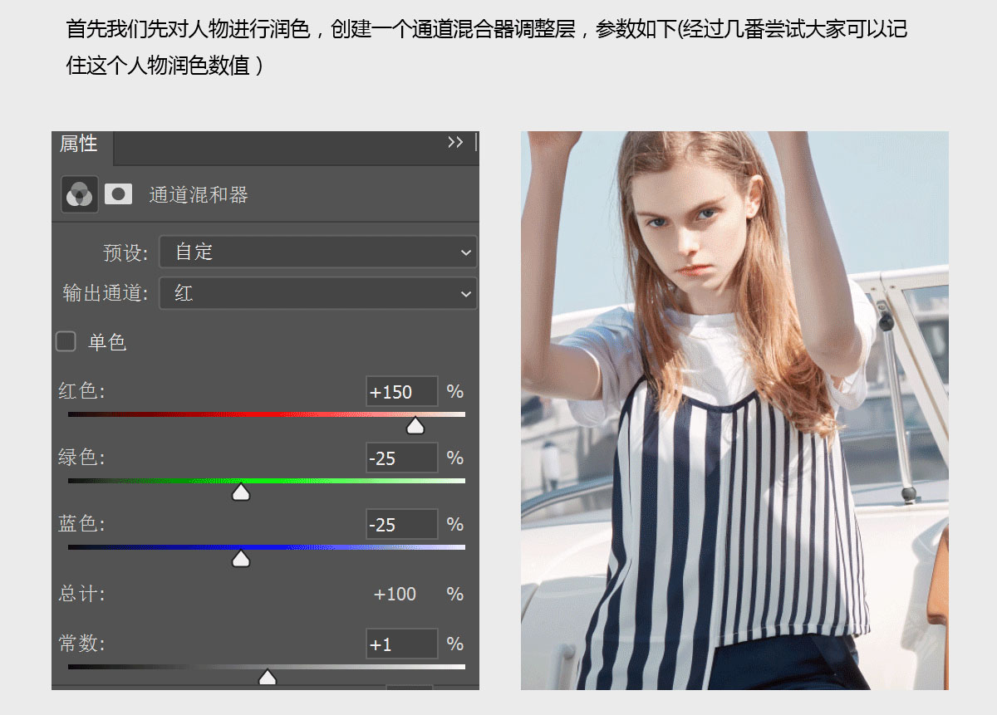997x715 pixels.
Task: Click the 总计 label
Action: coord(81,594)
